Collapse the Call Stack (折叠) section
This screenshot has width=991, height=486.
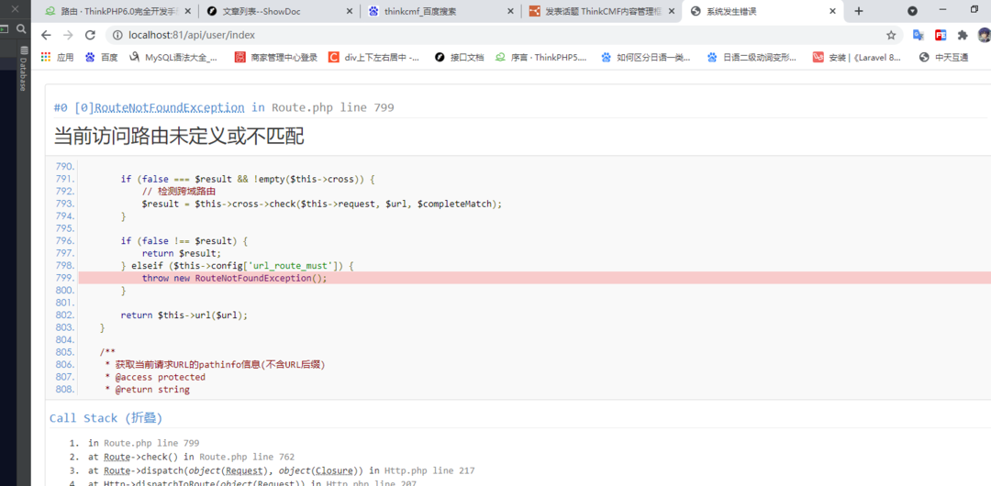point(106,418)
